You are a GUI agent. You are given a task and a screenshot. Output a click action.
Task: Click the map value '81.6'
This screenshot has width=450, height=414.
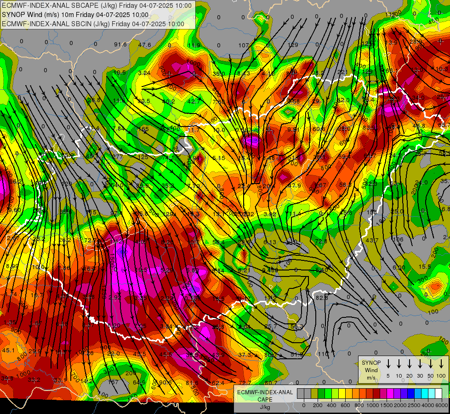point(192,383)
